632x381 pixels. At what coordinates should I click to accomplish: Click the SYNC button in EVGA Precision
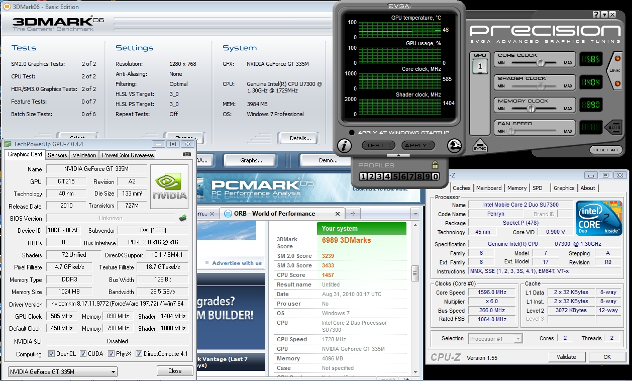(x=480, y=145)
